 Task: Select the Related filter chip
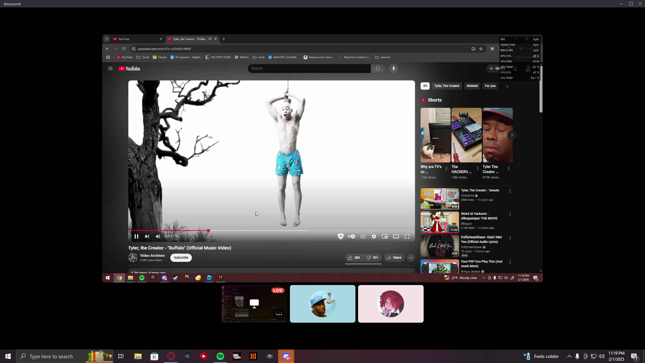(x=472, y=86)
